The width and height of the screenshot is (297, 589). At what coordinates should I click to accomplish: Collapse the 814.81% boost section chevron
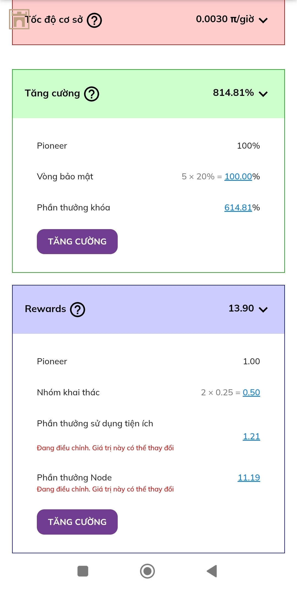pos(263,94)
